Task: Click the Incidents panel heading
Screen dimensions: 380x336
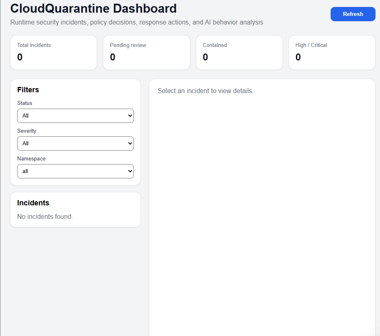Action: [x=33, y=203]
